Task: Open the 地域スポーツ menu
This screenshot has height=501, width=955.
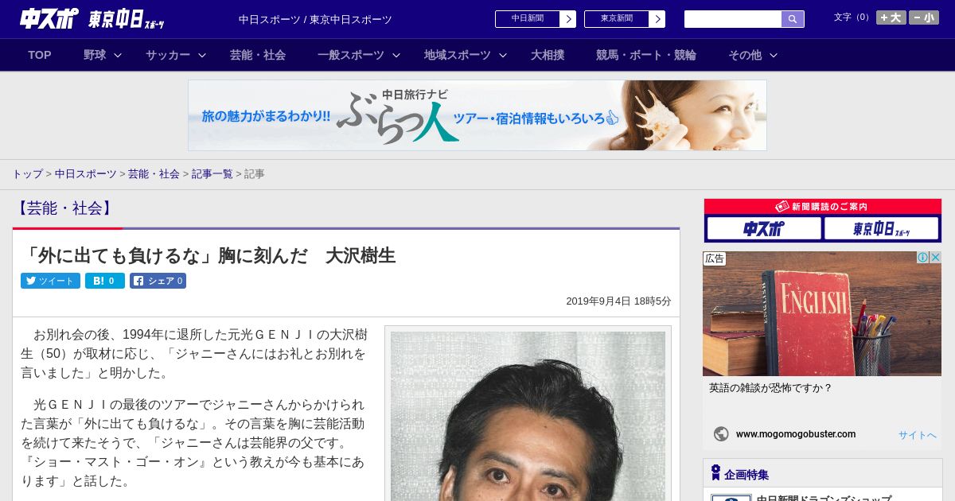Action: coord(458,55)
